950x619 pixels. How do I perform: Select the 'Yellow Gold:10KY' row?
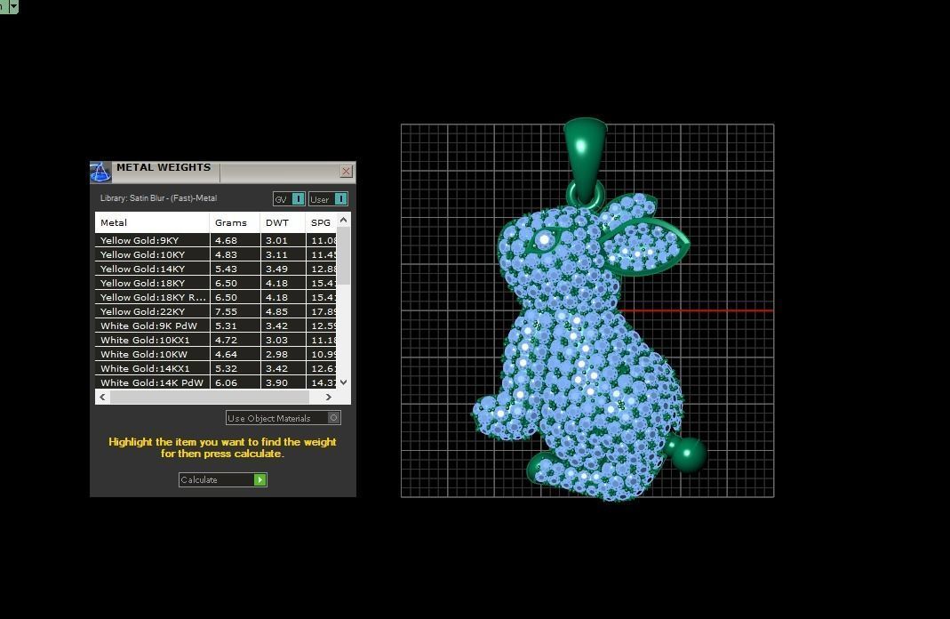tap(215, 254)
